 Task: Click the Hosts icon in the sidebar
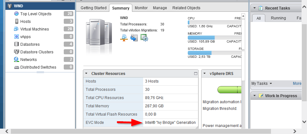pyautogui.click(x=17, y=22)
